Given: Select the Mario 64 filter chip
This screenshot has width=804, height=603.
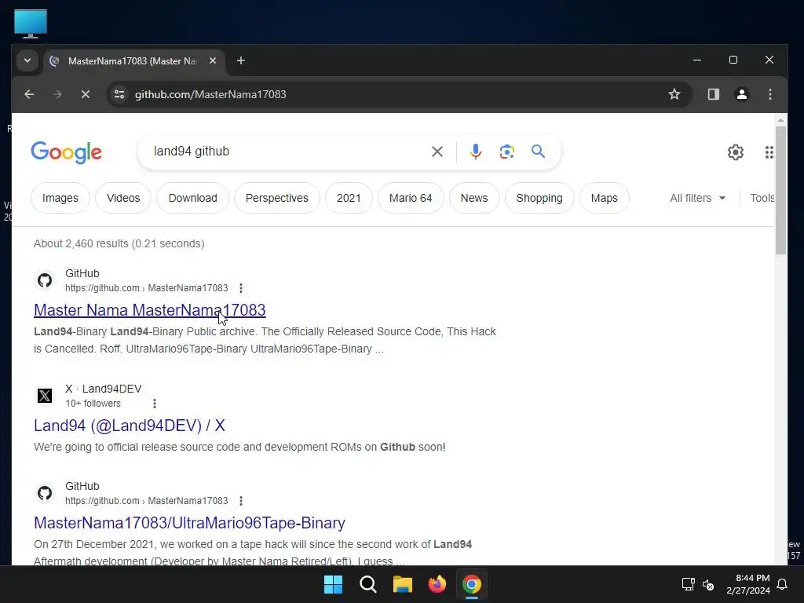Looking at the screenshot, I should click(x=411, y=198).
